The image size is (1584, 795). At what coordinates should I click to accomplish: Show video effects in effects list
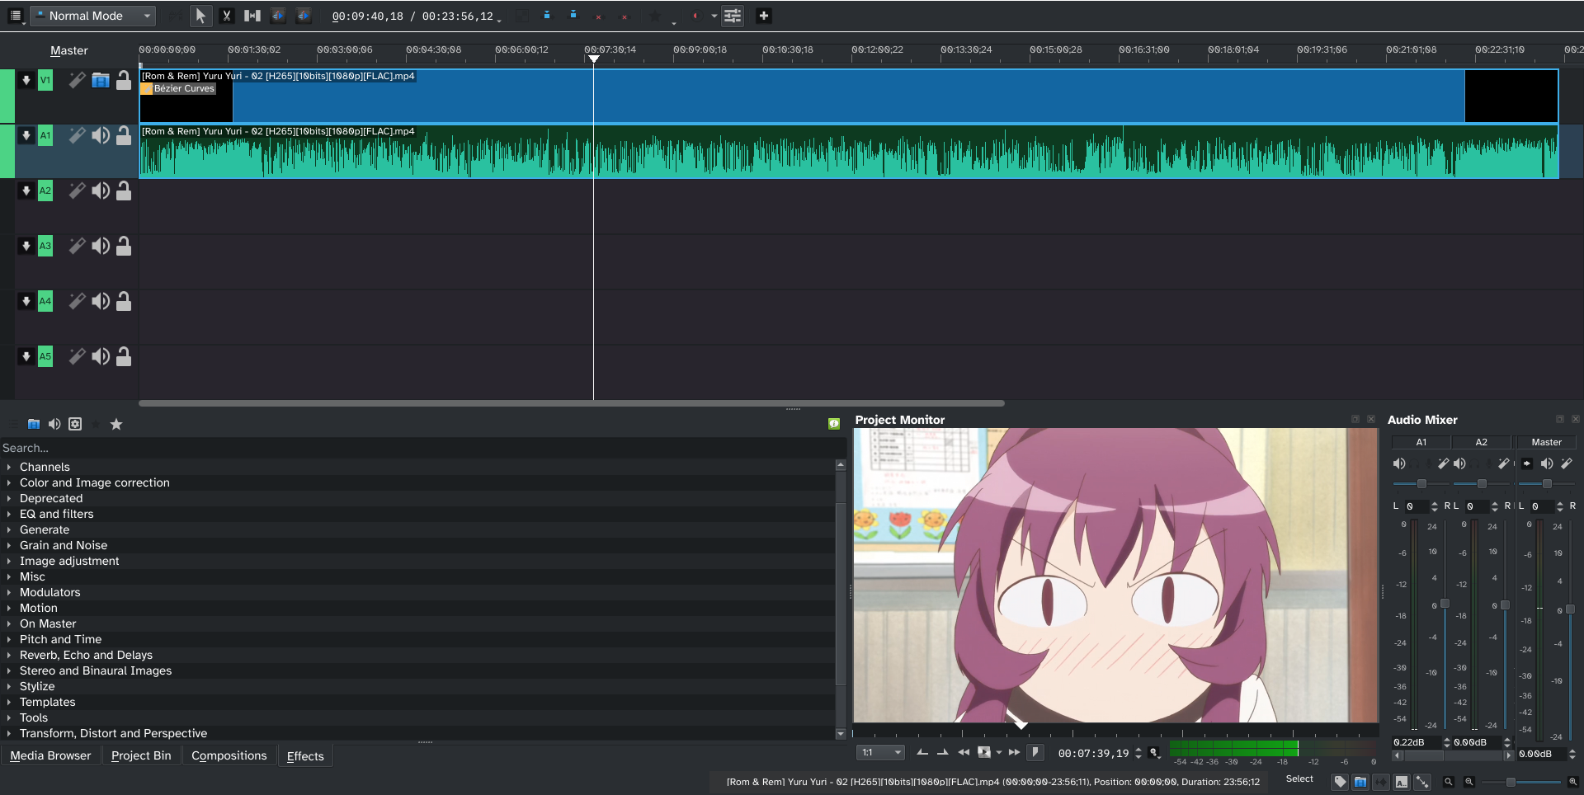pos(34,424)
